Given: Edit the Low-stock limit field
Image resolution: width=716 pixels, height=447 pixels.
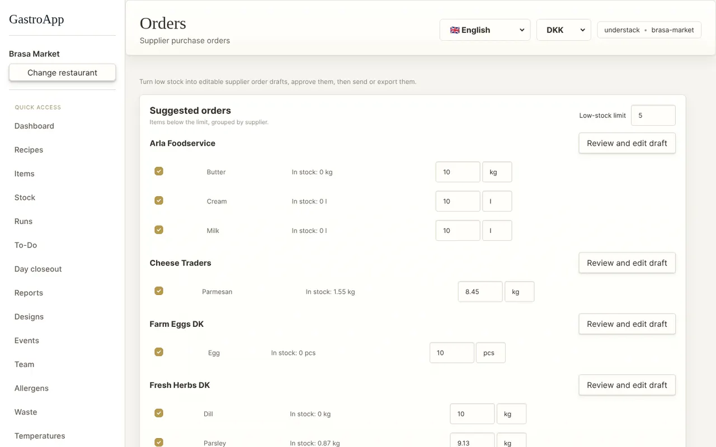Looking at the screenshot, I should [x=653, y=116].
